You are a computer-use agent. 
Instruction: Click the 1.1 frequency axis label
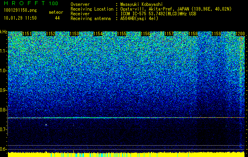click(3, 51)
